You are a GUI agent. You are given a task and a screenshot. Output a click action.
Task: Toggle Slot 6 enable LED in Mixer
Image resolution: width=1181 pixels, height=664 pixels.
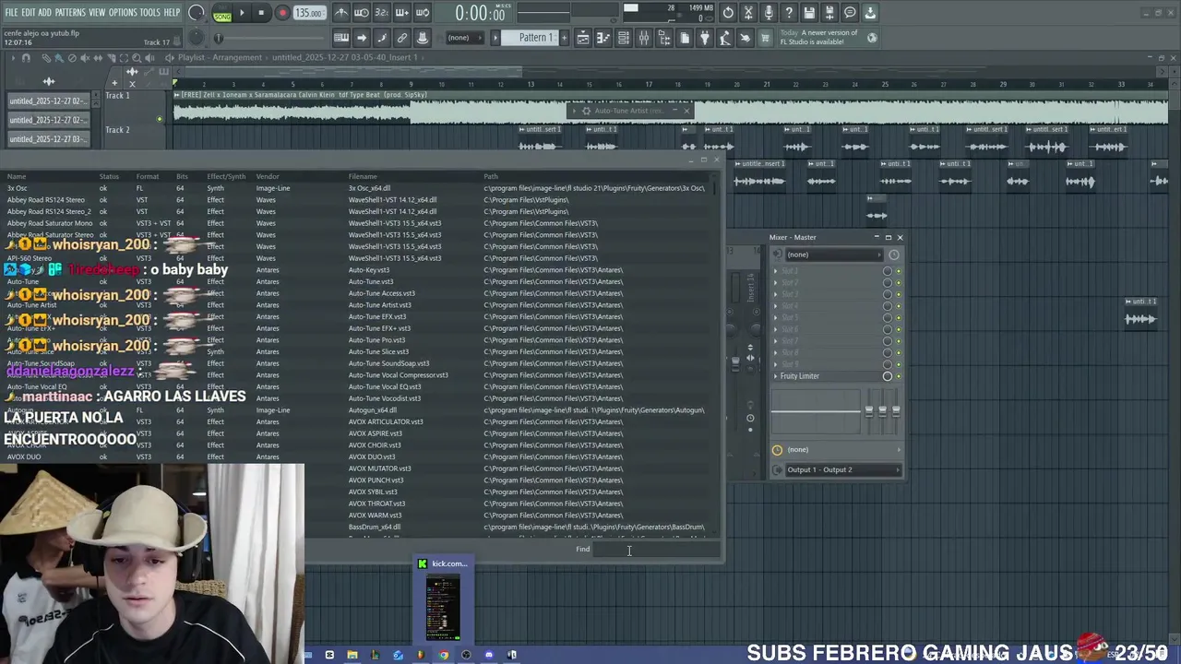pos(899,329)
